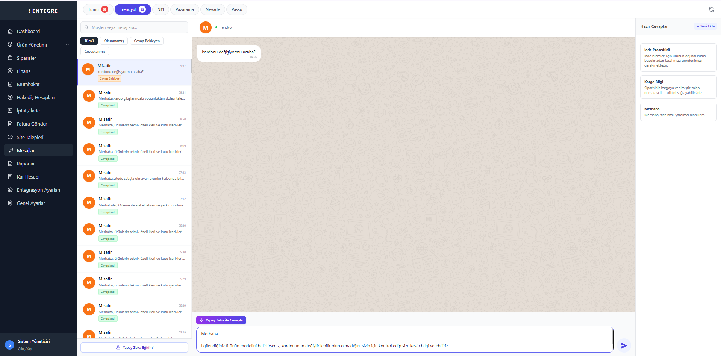Click the Finans coin icon
721x356 pixels.
point(10,71)
